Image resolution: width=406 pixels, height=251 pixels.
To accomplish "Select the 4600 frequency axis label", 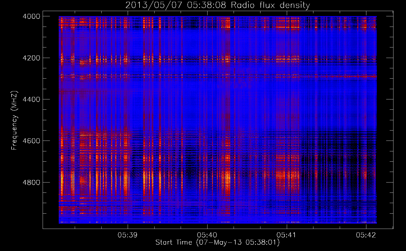I will [31, 141].
